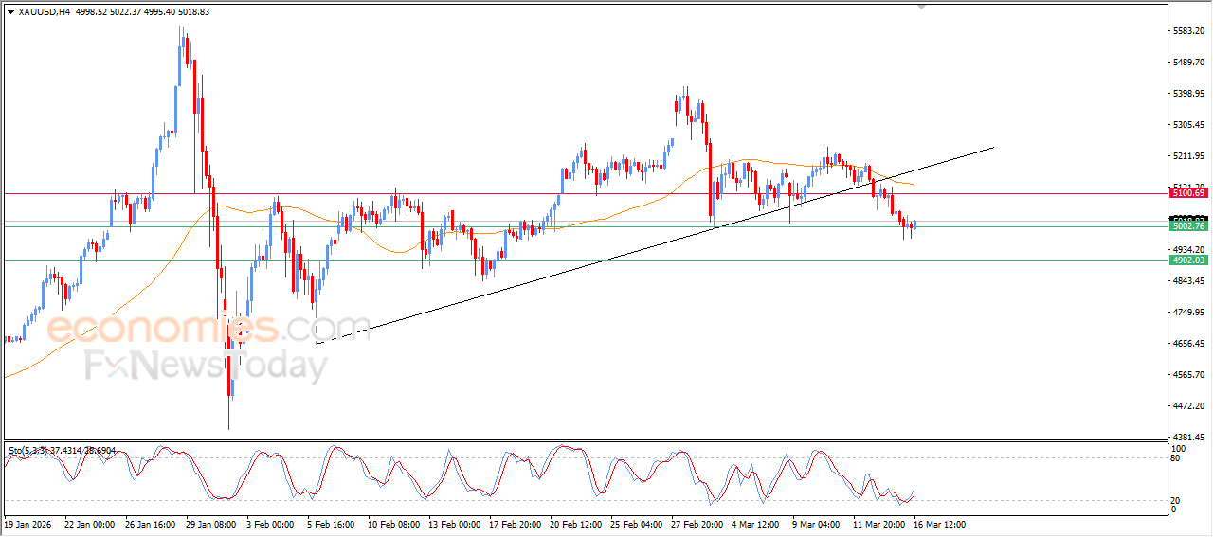Click the Sto(5,3,3) indicator label
This screenshot has width=1213, height=537.
tap(27, 450)
